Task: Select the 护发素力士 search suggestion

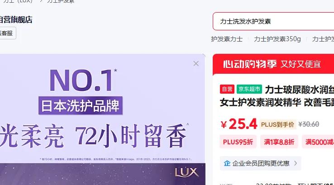Action: tap(227, 39)
